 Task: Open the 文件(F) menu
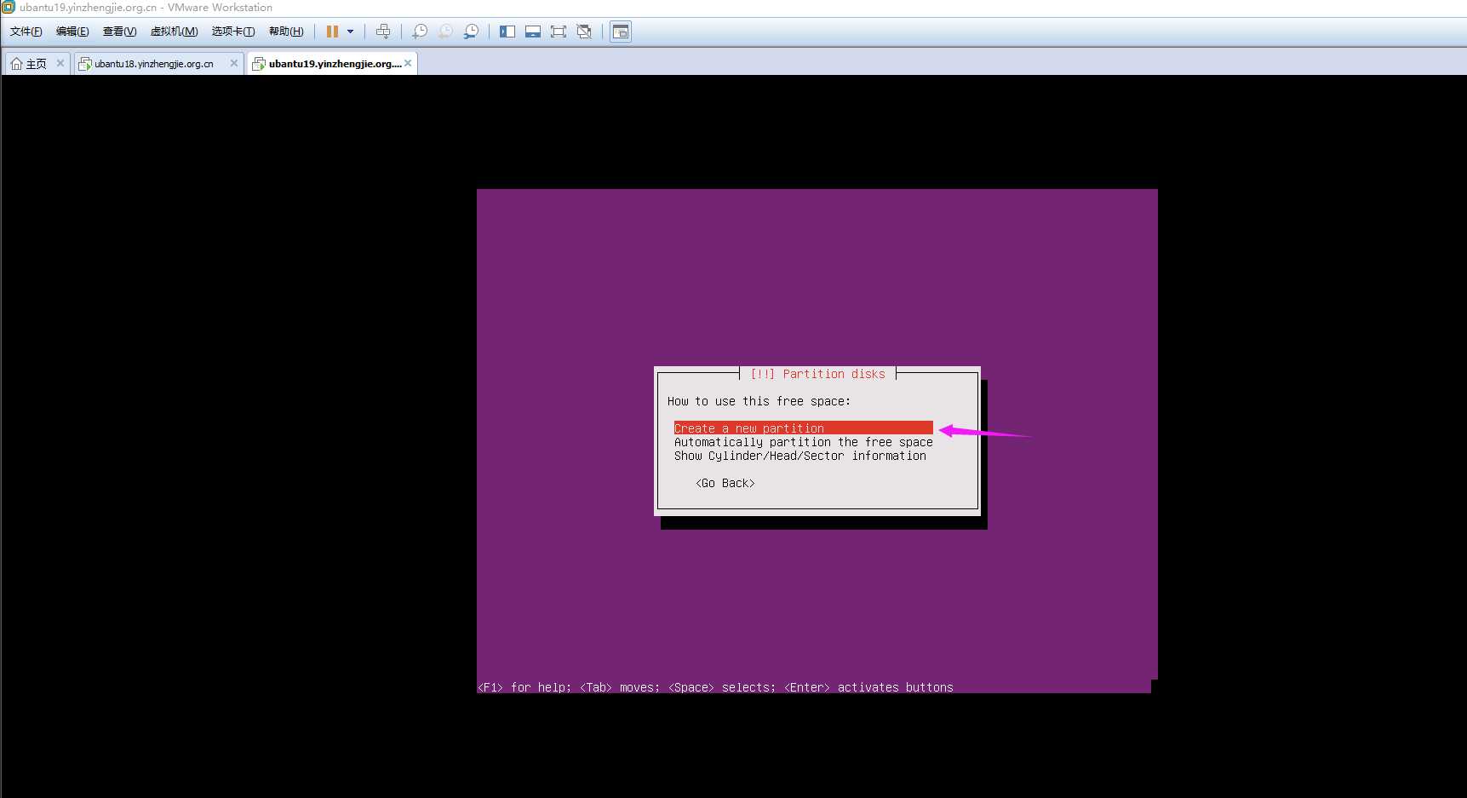point(26,32)
